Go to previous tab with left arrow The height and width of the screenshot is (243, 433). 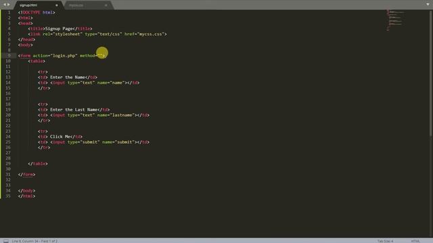[5, 5]
